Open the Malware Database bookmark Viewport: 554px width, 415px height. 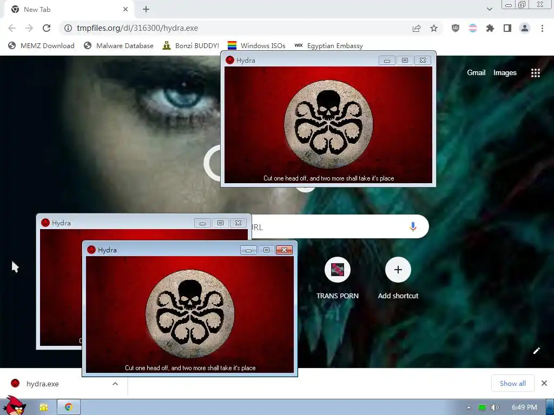118,45
